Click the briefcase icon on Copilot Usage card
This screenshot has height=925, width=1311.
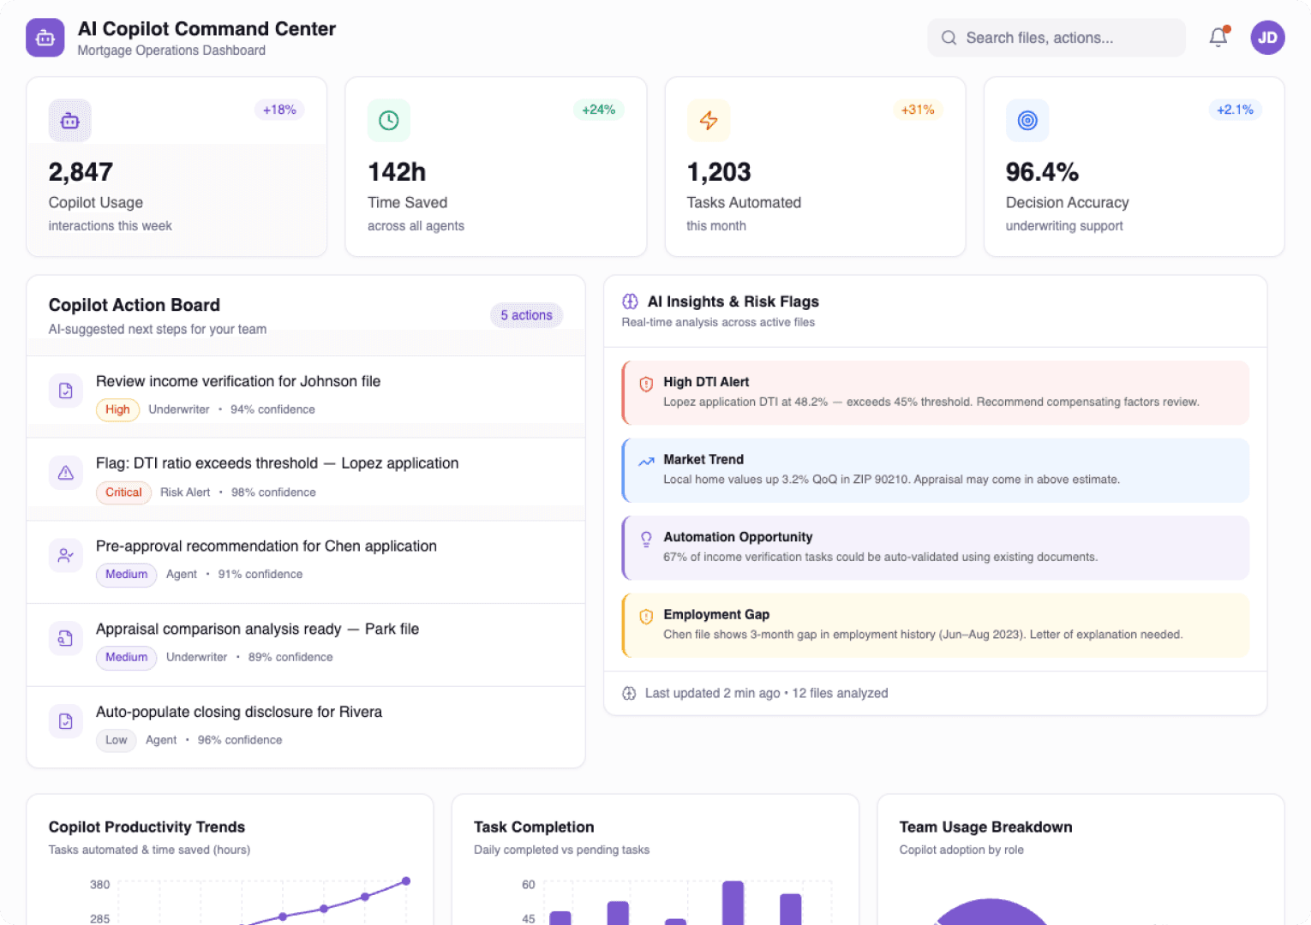[69, 121]
